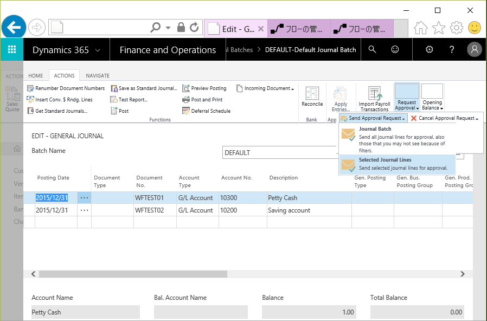Click account number 10300 cell
This screenshot has width=487, height=321.
tap(242, 198)
